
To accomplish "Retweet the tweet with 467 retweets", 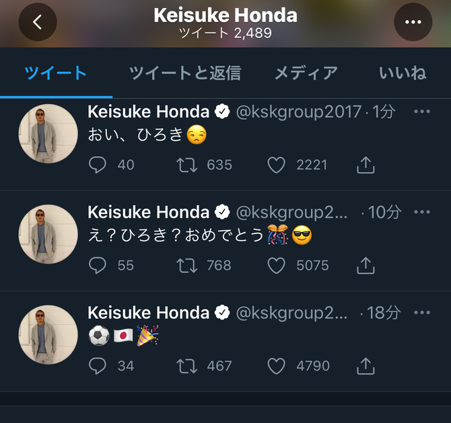I will (x=186, y=366).
